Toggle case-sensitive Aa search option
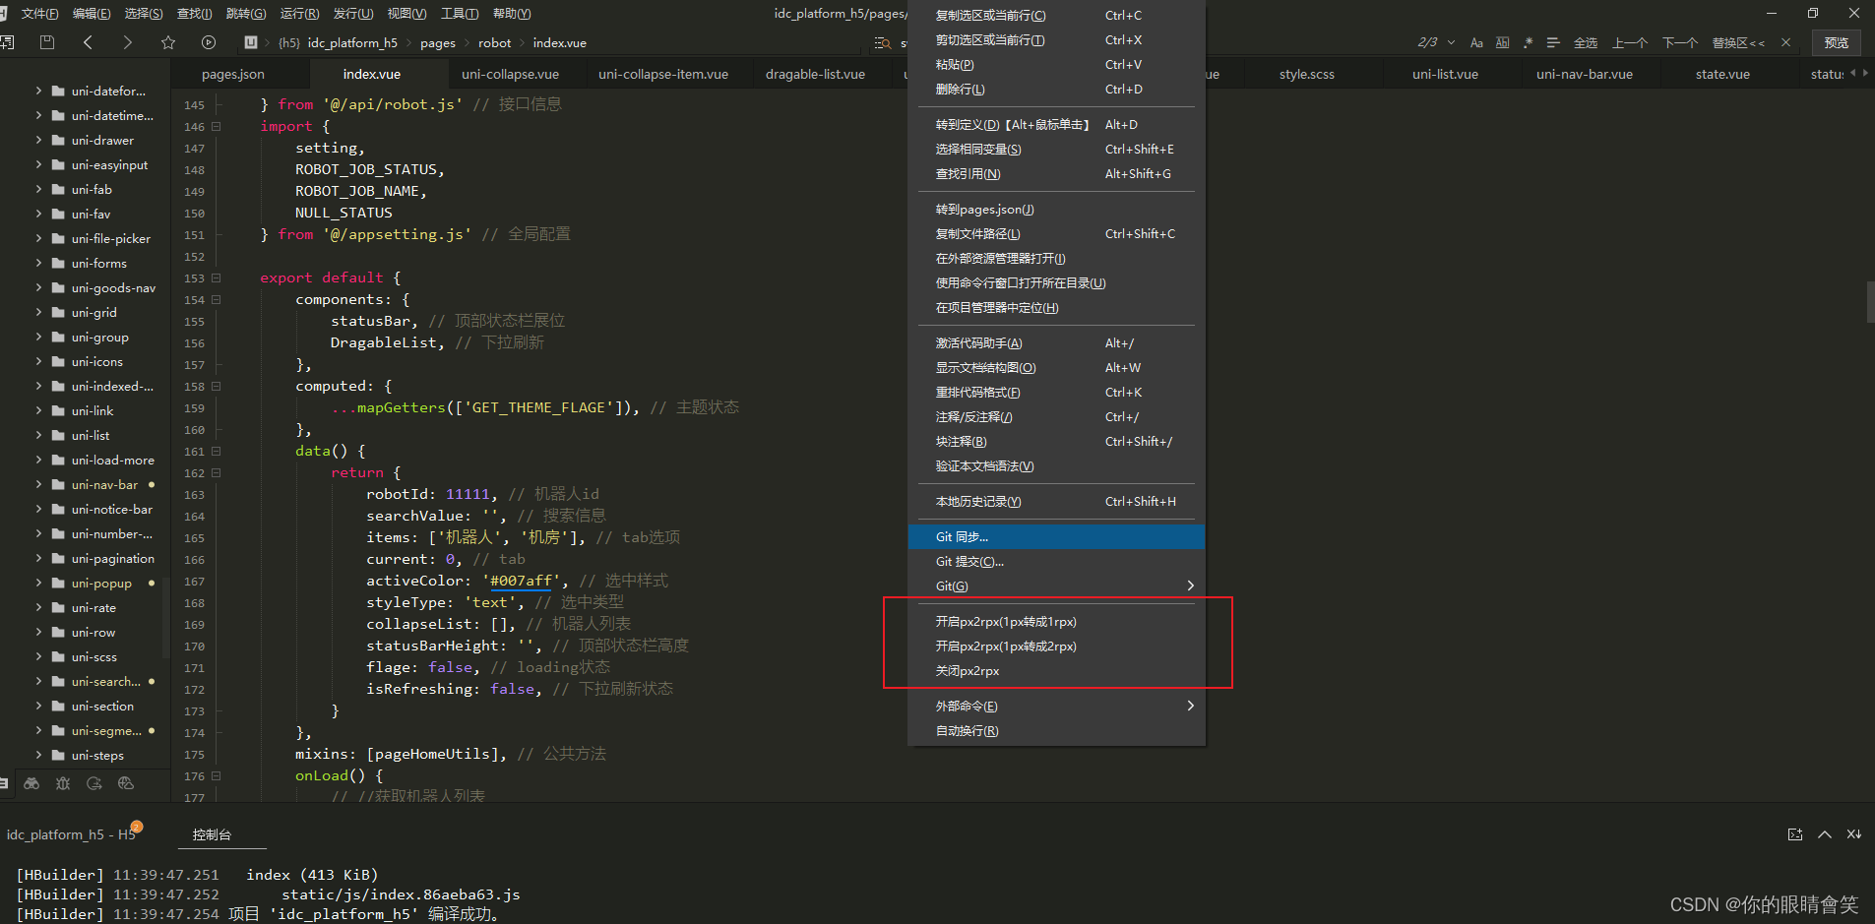 (1476, 42)
